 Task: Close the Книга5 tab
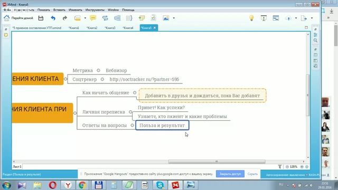155,28
